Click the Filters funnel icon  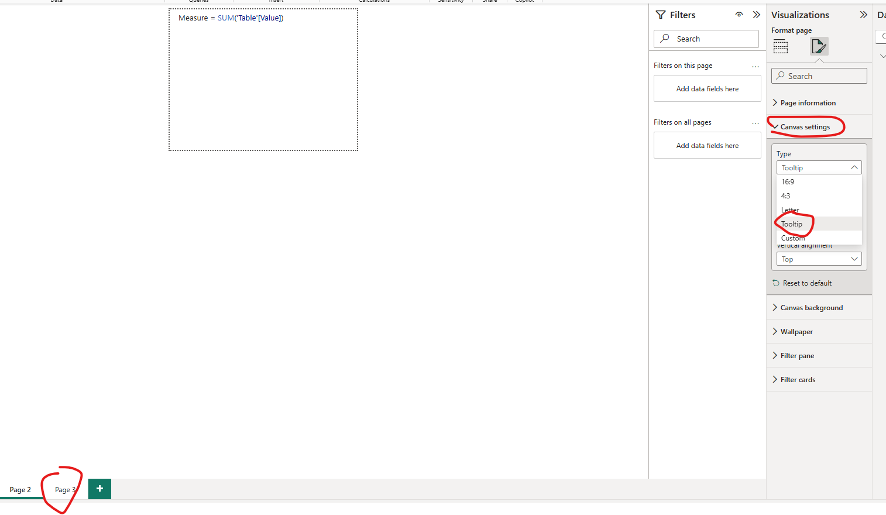tap(661, 15)
